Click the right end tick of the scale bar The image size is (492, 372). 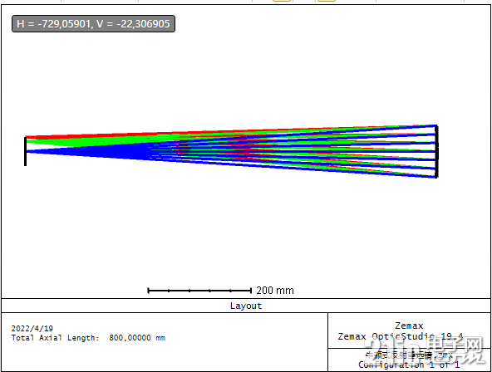[251, 291]
